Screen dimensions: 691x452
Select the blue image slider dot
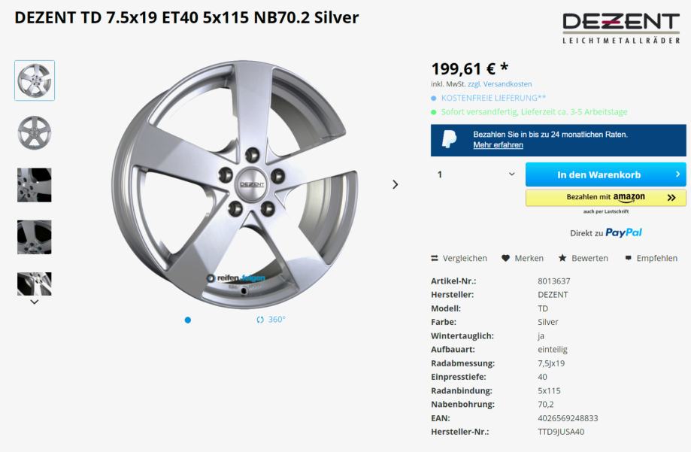(x=188, y=320)
